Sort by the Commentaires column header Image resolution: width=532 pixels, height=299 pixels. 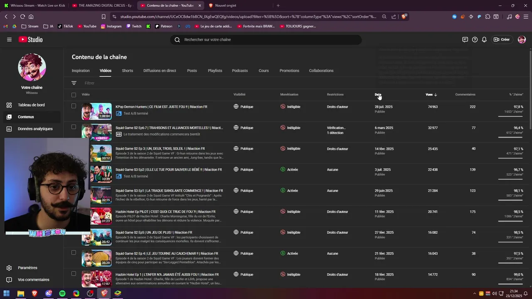click(x=465, y=95)
